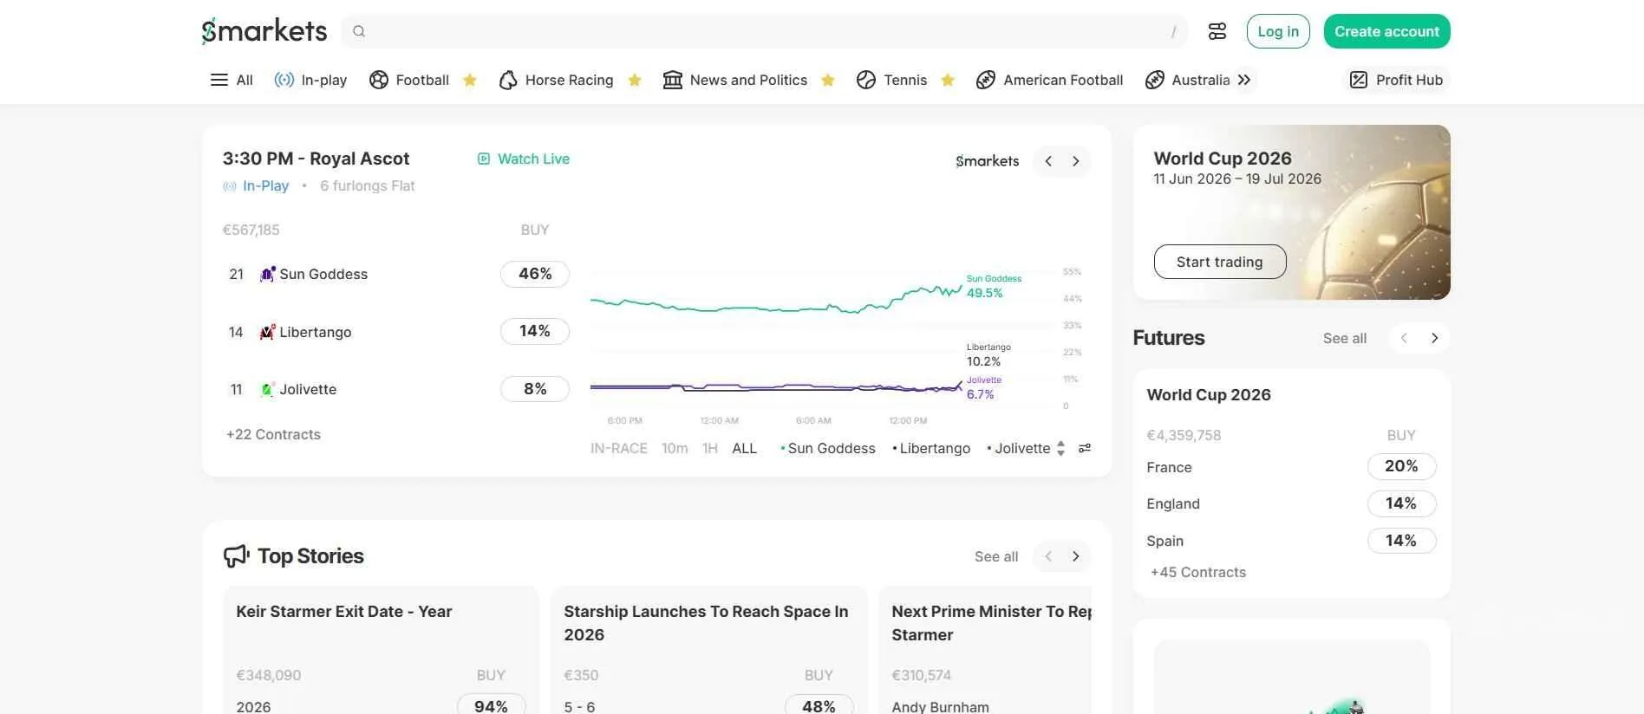The image size is (1644, 714).
Task: Click the Smarkets logo
Action: tap(264, 31)
